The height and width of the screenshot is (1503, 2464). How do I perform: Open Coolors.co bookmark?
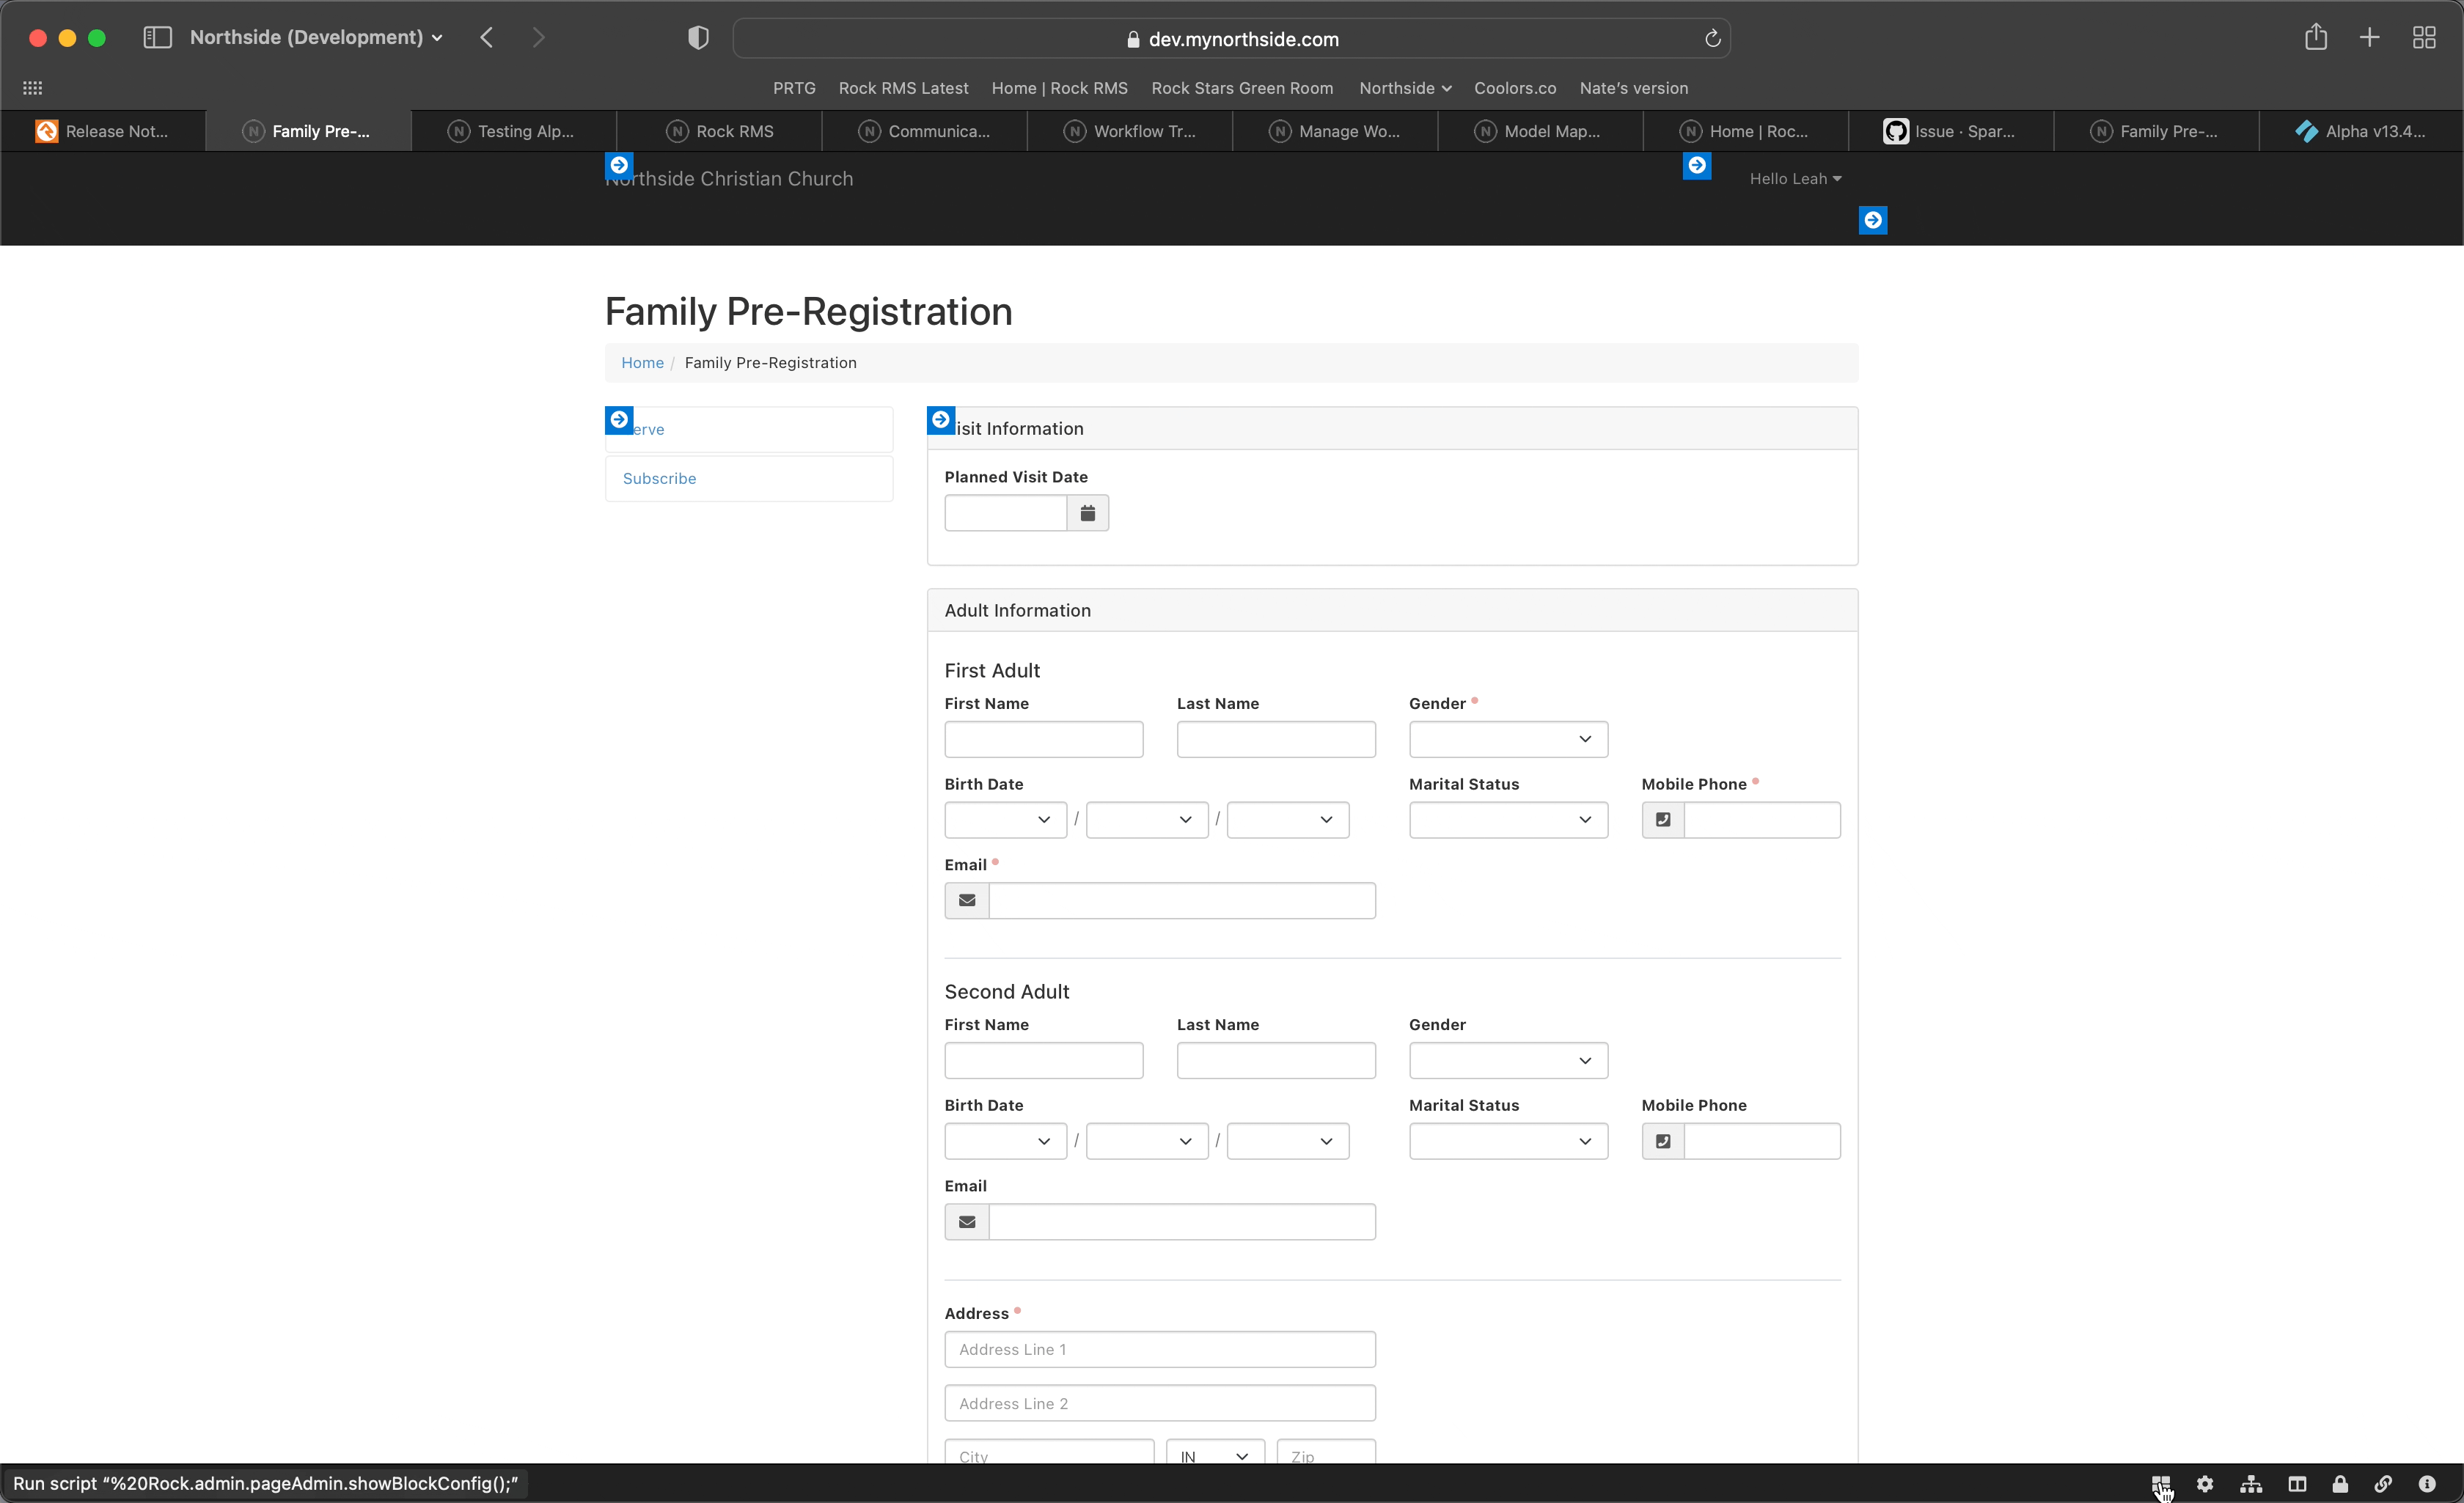point(1515,88)
